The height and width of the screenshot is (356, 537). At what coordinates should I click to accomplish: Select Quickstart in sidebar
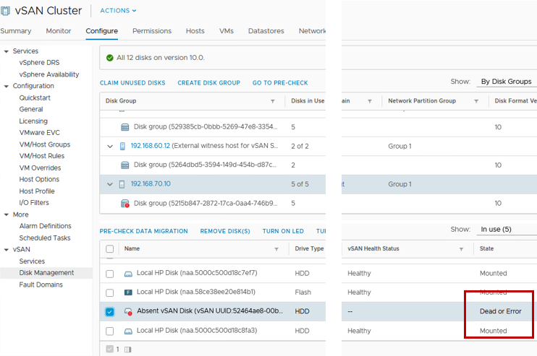(35, 98)
